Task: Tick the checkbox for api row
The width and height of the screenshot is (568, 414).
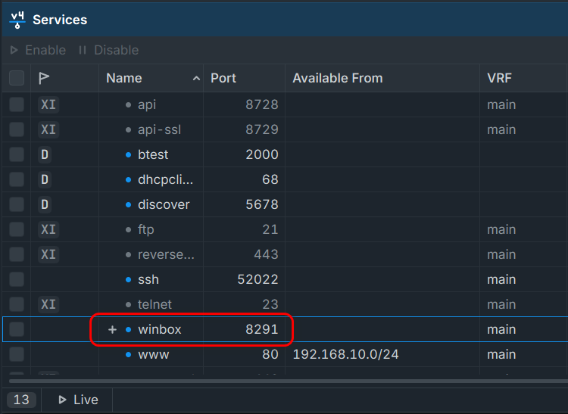Action: tap(17, 104)
